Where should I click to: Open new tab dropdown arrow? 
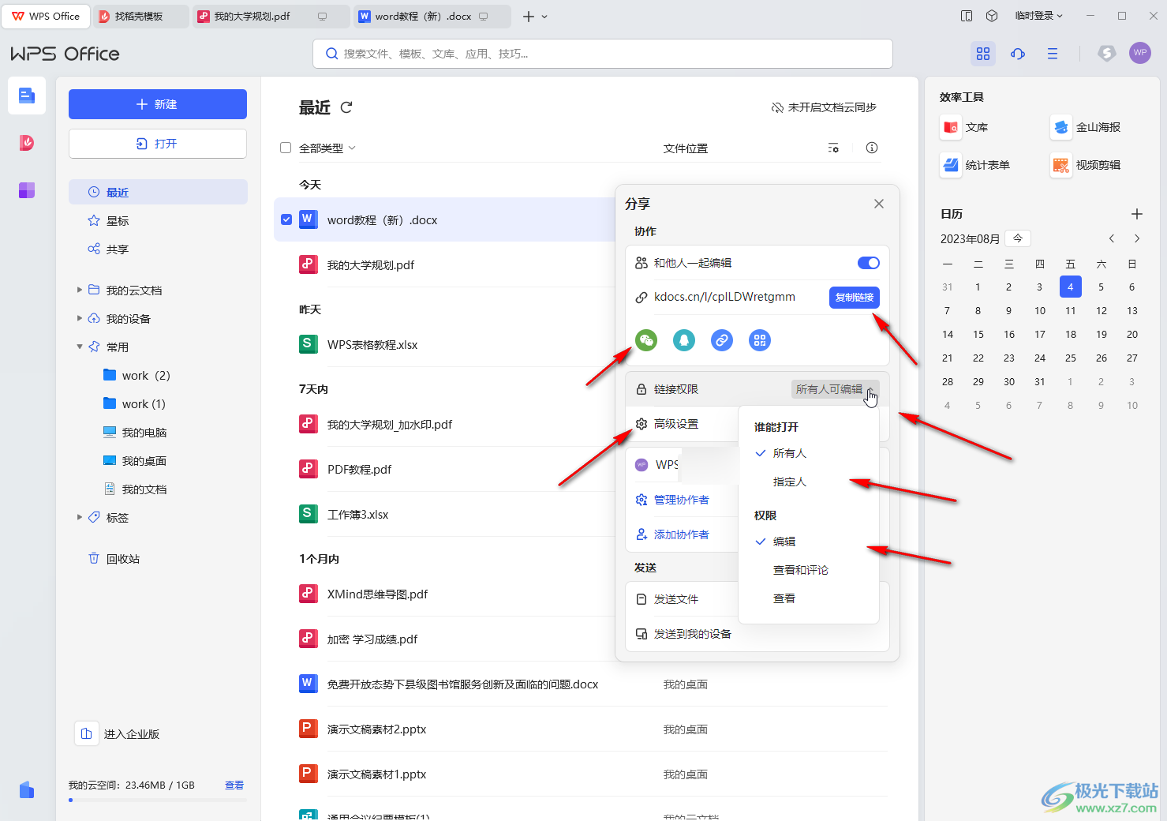(x=544, y=17)
